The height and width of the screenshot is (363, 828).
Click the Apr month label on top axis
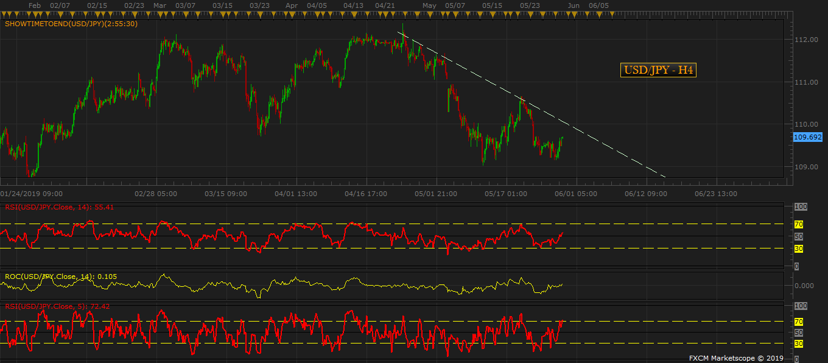point(292,5)
